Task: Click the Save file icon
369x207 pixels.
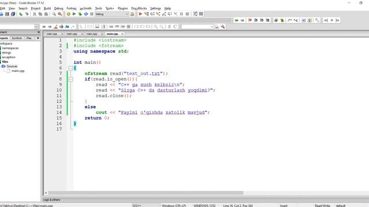Action: click(7, 14)
